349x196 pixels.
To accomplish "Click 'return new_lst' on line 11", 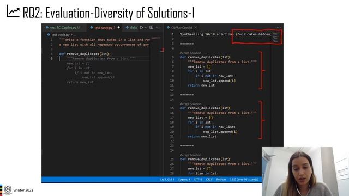I will pyautogui.click(x=201, y=85).
